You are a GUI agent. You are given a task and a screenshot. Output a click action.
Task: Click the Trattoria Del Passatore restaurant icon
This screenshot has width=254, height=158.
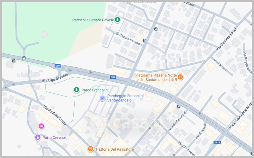90,149
